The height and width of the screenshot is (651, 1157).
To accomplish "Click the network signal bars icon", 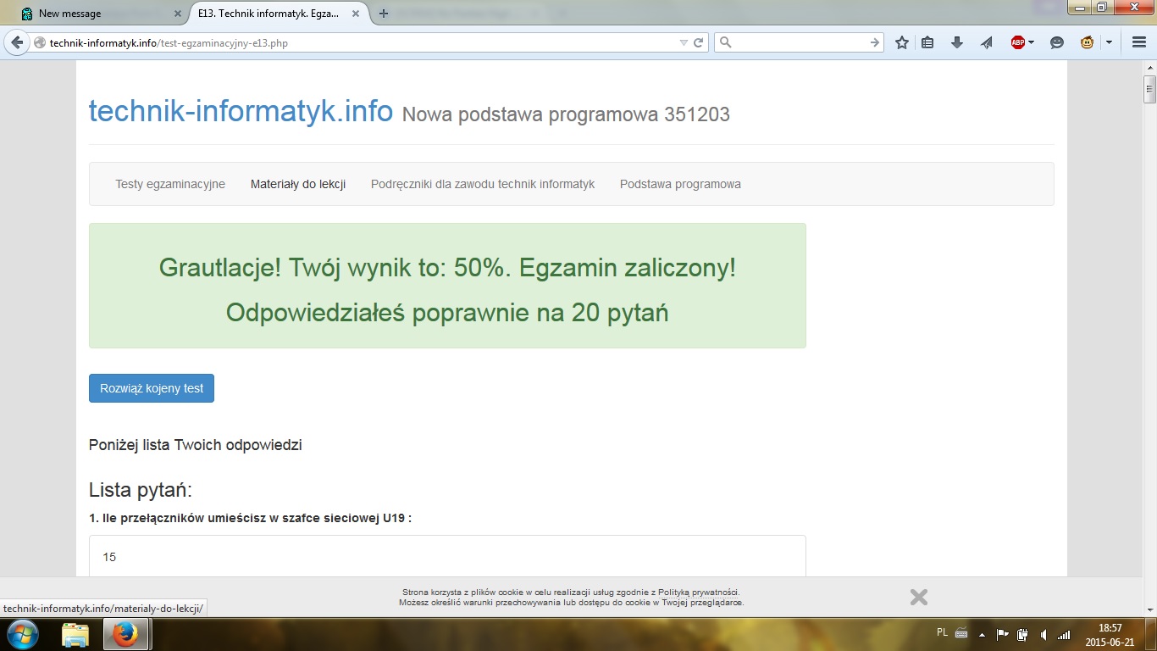I will [x=1064, y=634].
